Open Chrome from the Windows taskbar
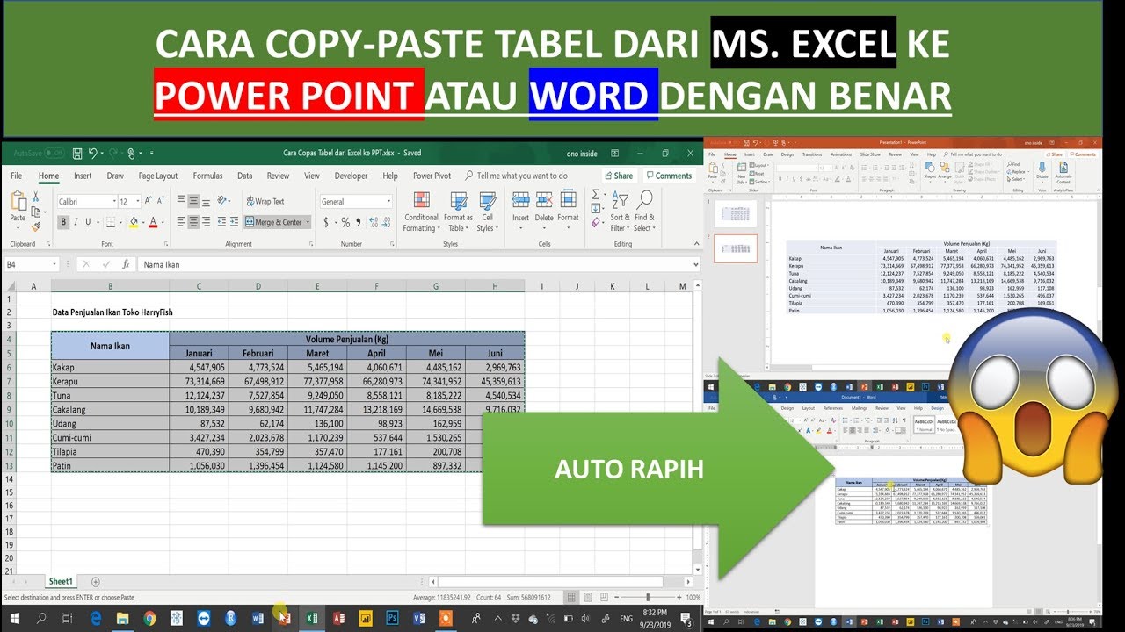 (x=149, y=618)
